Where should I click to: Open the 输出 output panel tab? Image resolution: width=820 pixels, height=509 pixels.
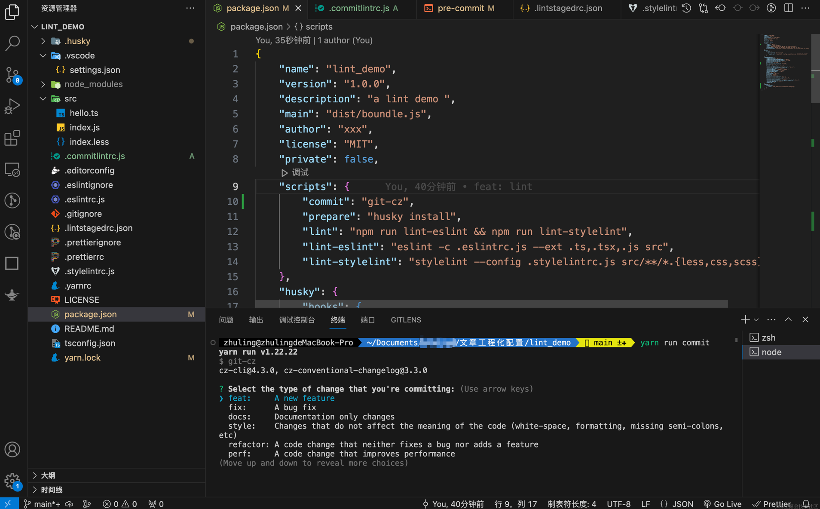[x=256, y=320]
